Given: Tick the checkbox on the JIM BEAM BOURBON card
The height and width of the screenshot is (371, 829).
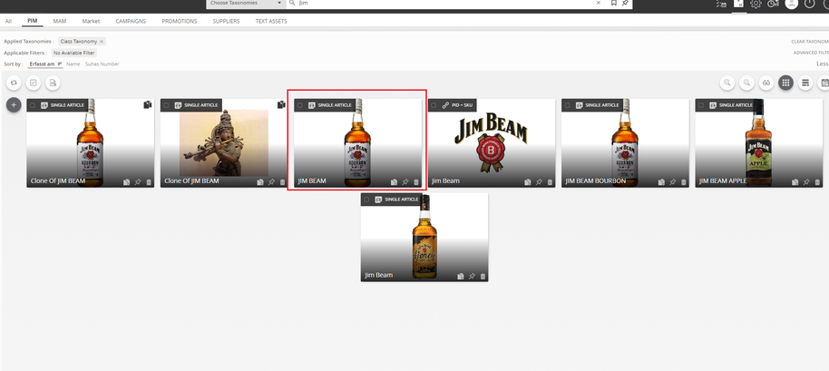Looking at the screenshot, I should 567,105.
